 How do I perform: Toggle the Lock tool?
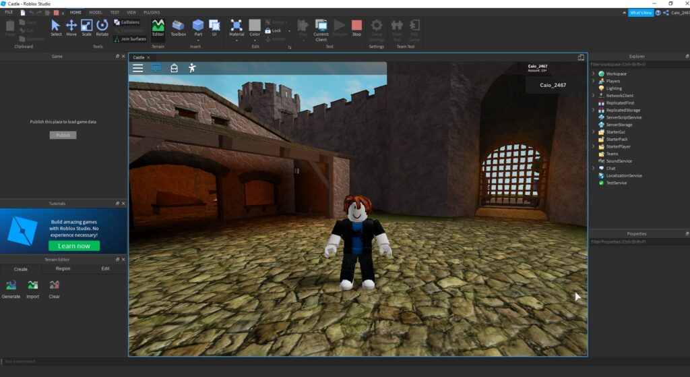(274, 30)
